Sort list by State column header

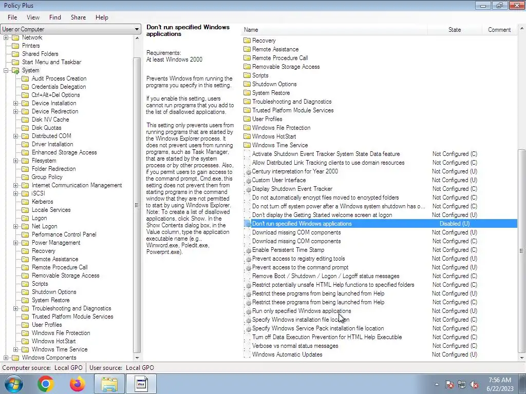[x=455, y=29]
